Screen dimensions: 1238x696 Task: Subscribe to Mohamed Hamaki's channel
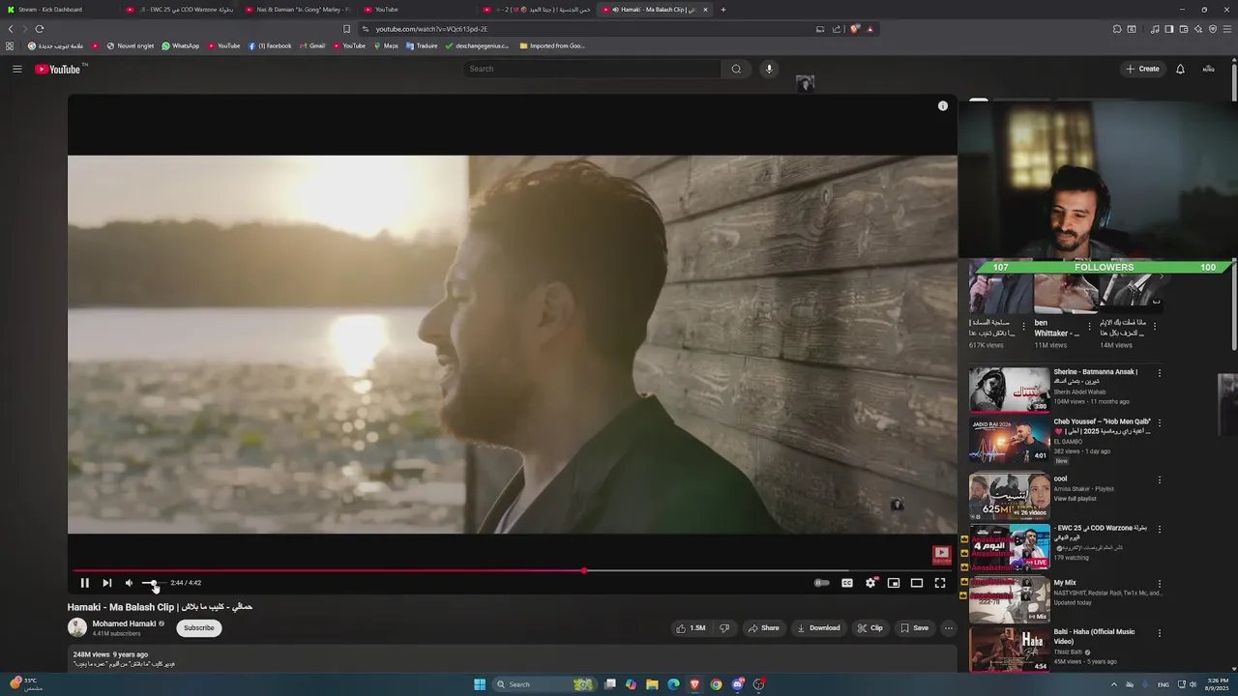click(x=199, y=628)
